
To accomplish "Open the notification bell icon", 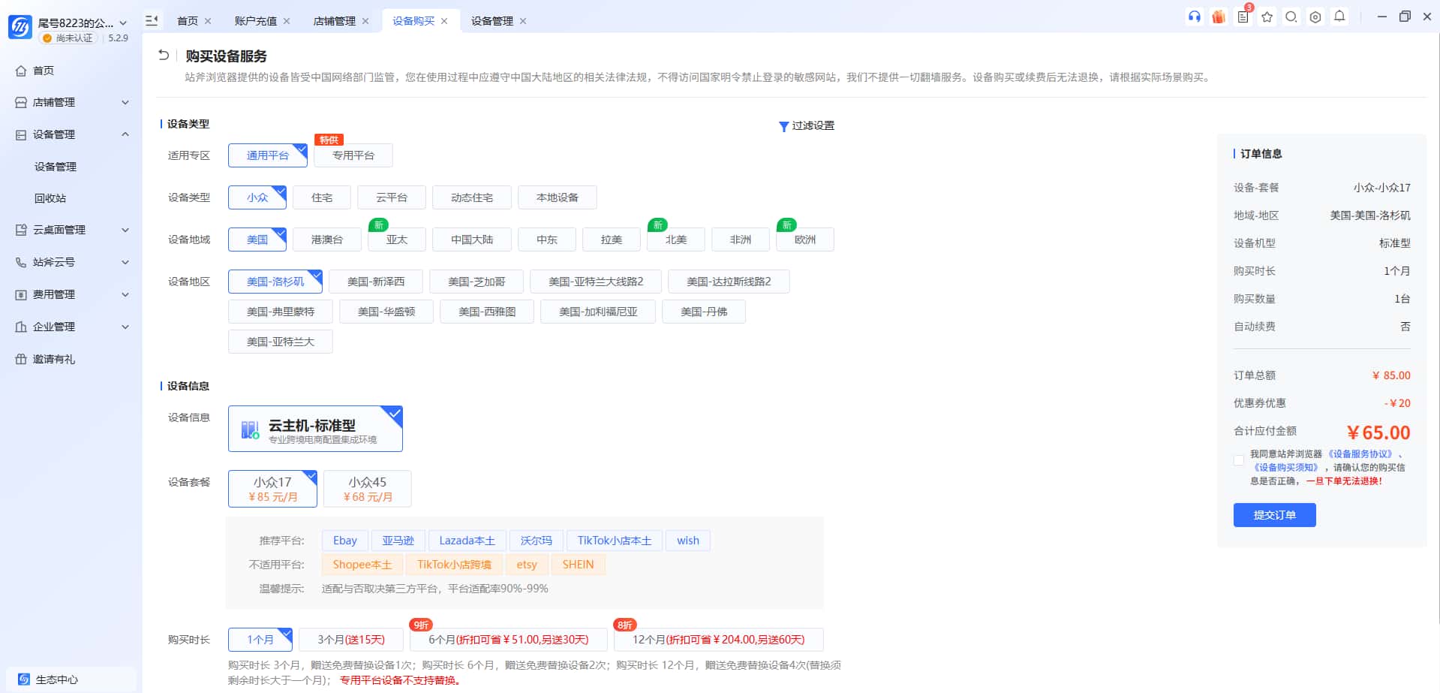I will [x=1339, y=17].
